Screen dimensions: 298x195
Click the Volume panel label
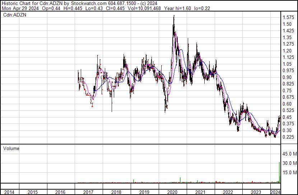tap(11, 148)
